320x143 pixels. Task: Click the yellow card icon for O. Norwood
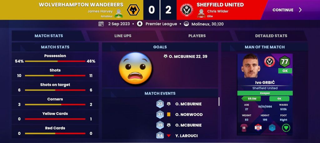[168, 115]
